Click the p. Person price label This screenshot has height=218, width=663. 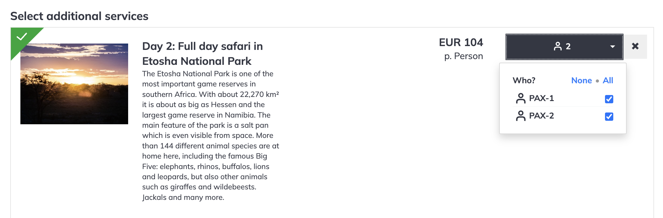tap(463, 56)
